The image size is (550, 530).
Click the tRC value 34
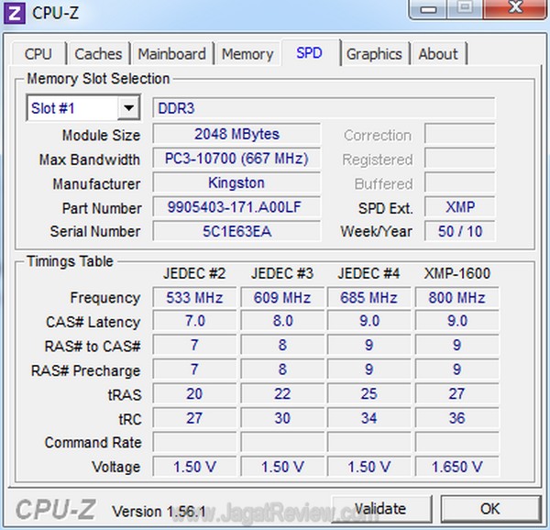[x=368, y=418]
